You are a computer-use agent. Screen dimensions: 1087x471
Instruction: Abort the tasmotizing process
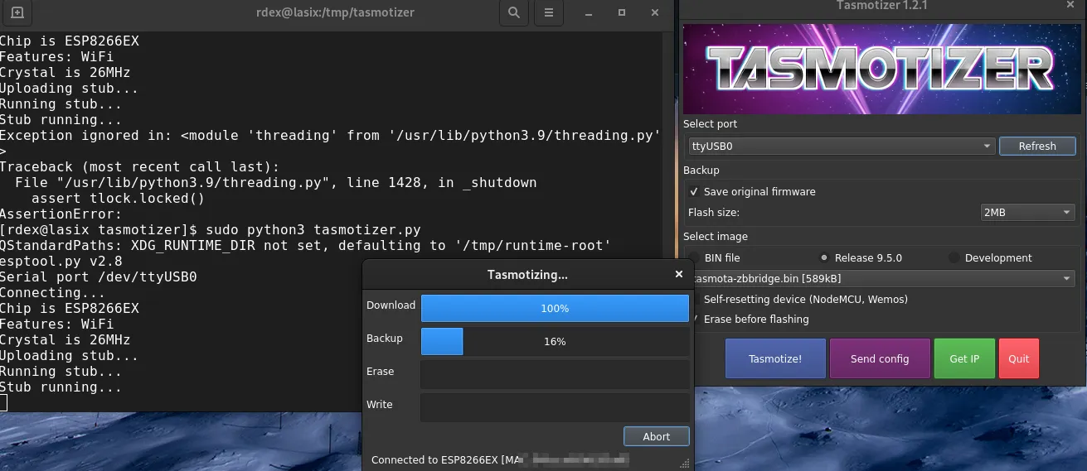[656, 436]
